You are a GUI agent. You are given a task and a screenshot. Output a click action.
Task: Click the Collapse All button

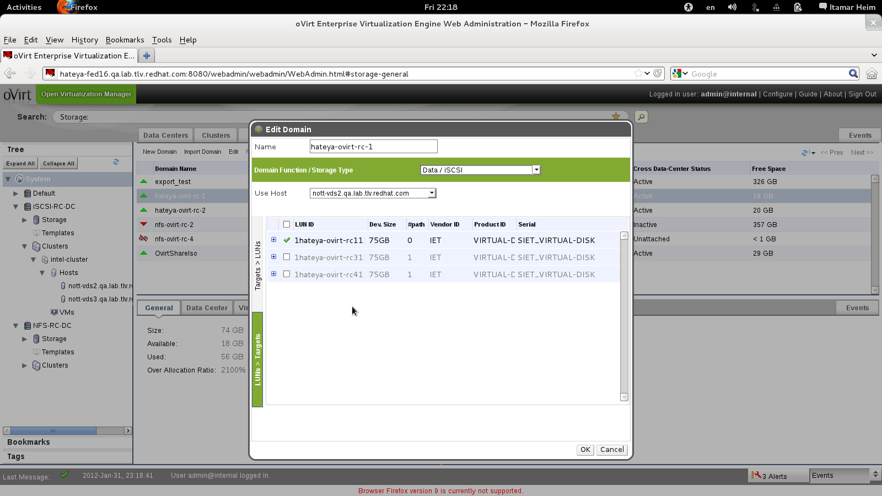coord(58,164)
